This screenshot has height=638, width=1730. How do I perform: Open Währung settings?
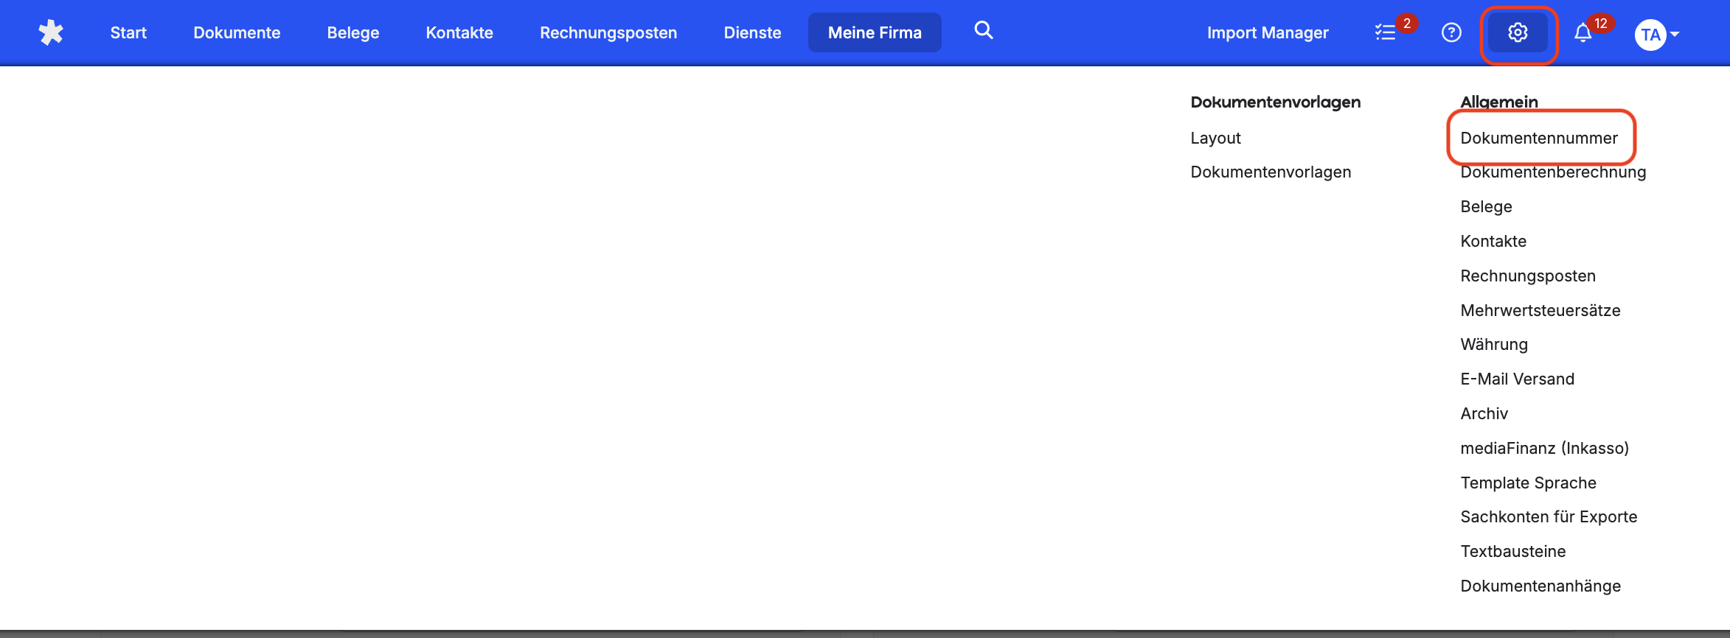click(x=1494, y=344)
